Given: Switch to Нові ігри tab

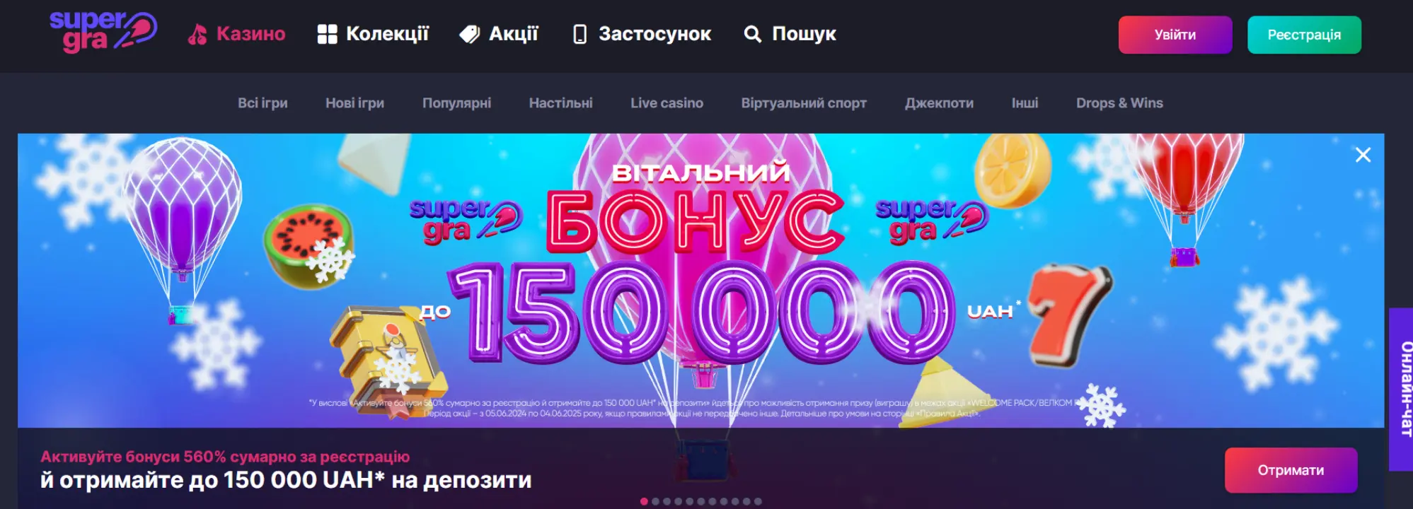Looking at the screenshot, I should (x=354, y=103).
